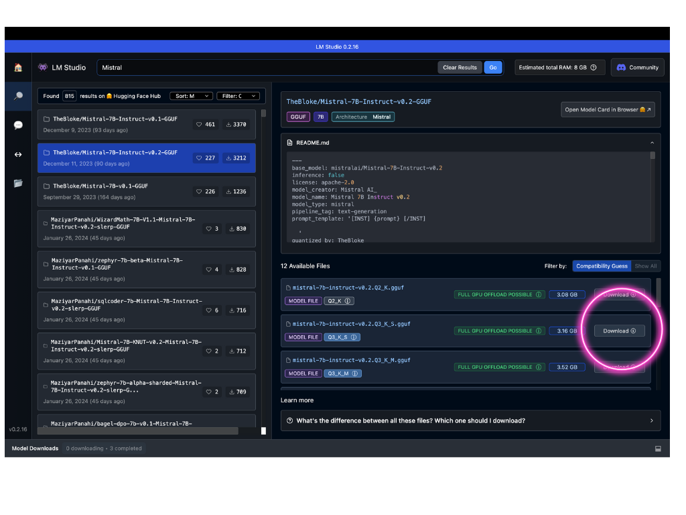Click the Mistral search input field
686x515 pixels.
coord(267,68)
